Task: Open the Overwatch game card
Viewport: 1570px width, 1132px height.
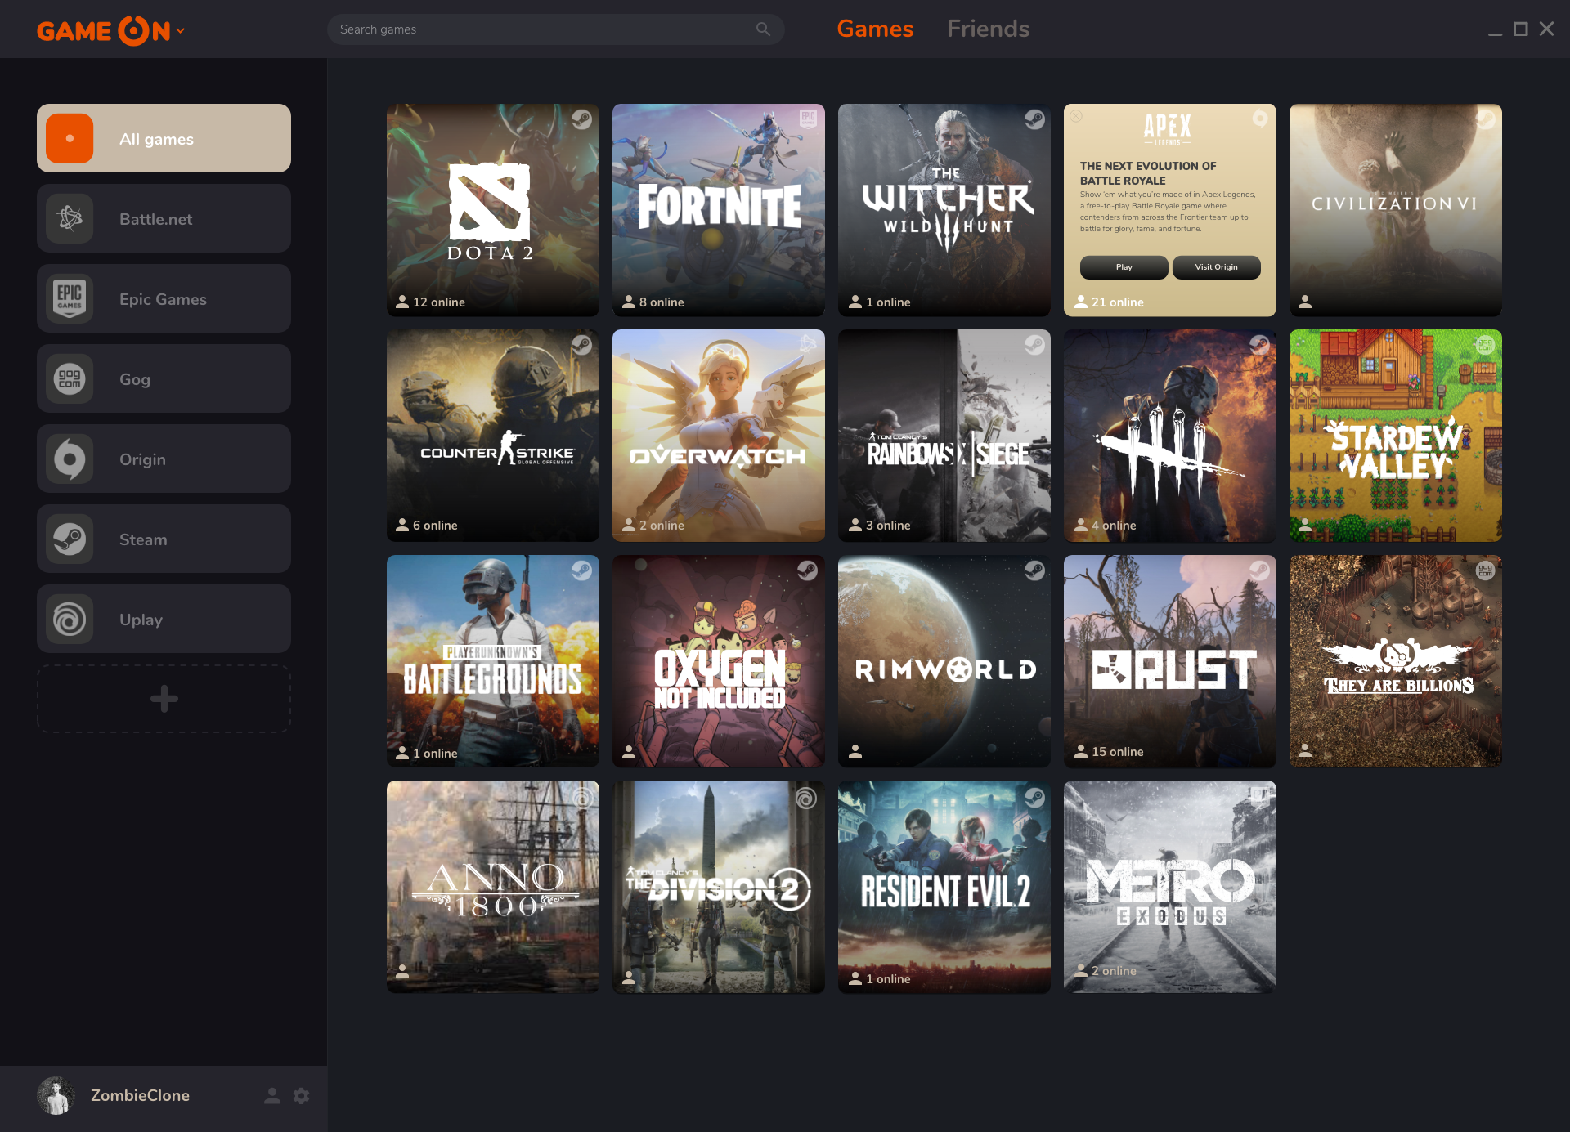Action: (x=719, y=436)
